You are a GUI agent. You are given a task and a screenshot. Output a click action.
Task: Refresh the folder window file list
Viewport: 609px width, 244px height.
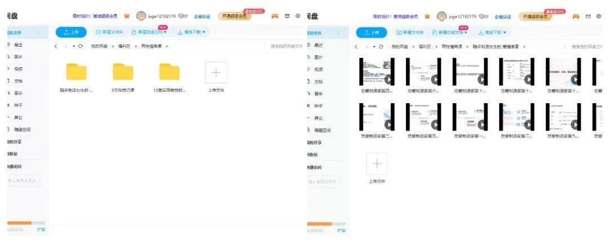point(81,46)
